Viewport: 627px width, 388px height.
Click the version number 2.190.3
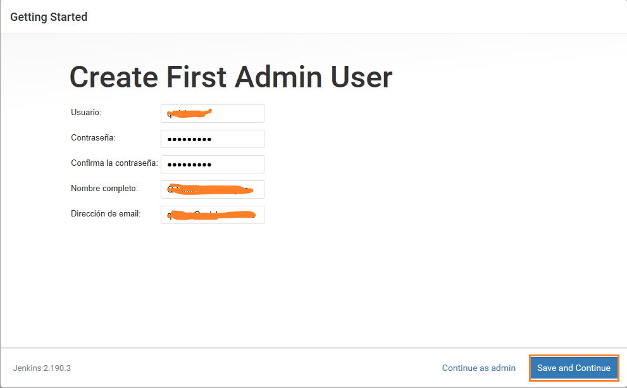pos(56,368)
